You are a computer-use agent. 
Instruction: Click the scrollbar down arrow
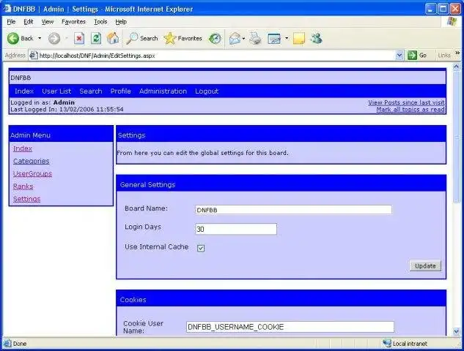(x=457, y=332)
